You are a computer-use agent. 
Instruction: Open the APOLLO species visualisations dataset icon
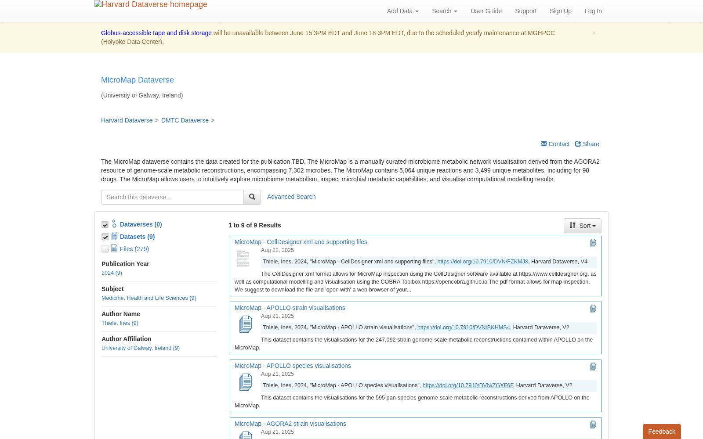246,382
